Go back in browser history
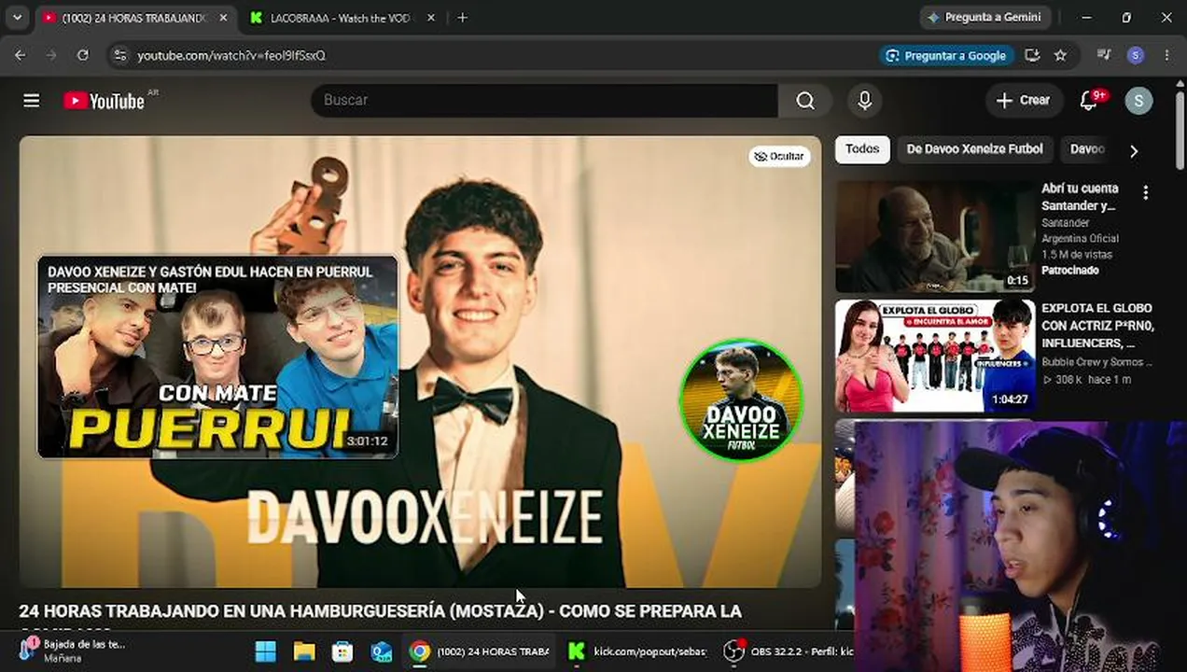 tap(21, 55)
